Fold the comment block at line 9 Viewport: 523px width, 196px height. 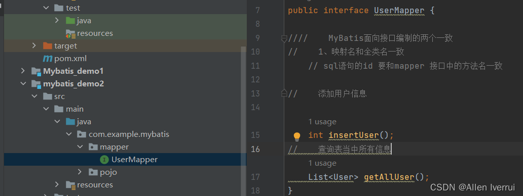(x=284, y=38)
